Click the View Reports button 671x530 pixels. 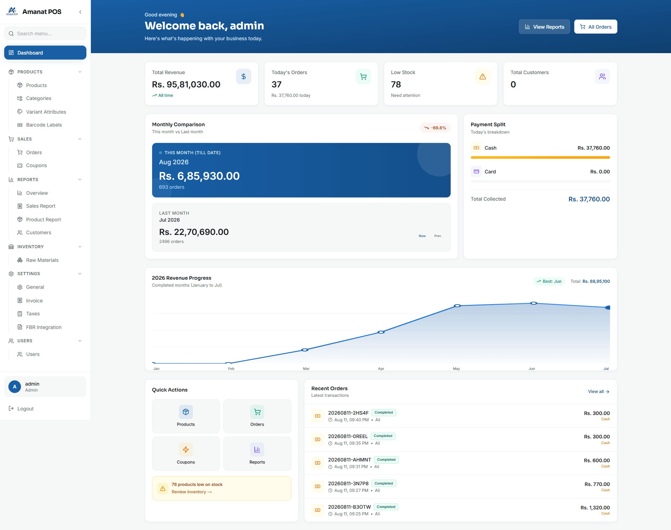click(x=544, y=27)
